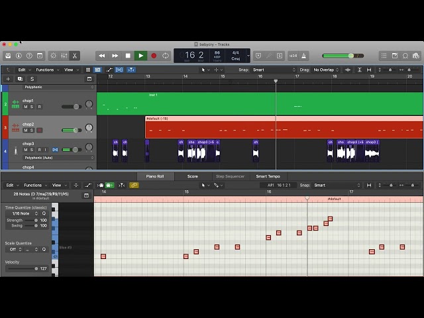The width and height of the screenshot is (424, 318).
Task: Click horizontal auto zoom icon in Tracks
Action: pyautogui.click(x=369, y=70)
